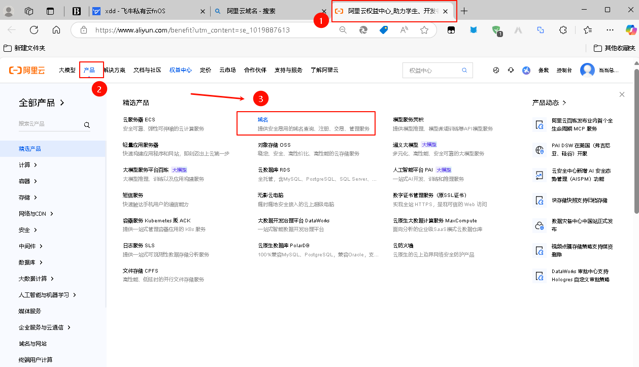This screenshot has height=367, width=639.
Task: Open 云服务器 ECS product link
Action: pos(139,120)
